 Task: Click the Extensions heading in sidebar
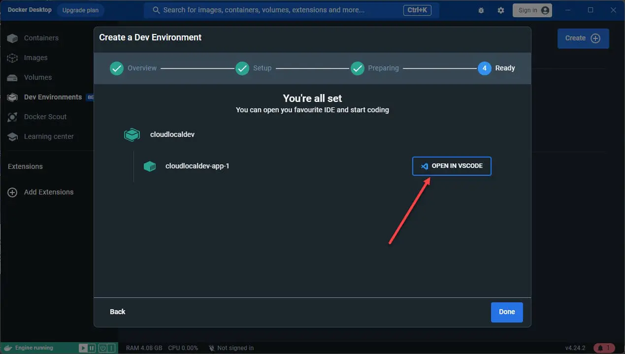coord(25,166)
